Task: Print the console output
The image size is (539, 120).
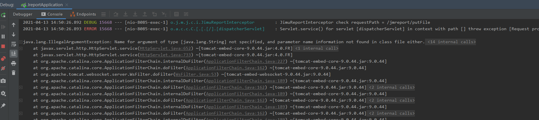Action: click(x=14, y=63)
